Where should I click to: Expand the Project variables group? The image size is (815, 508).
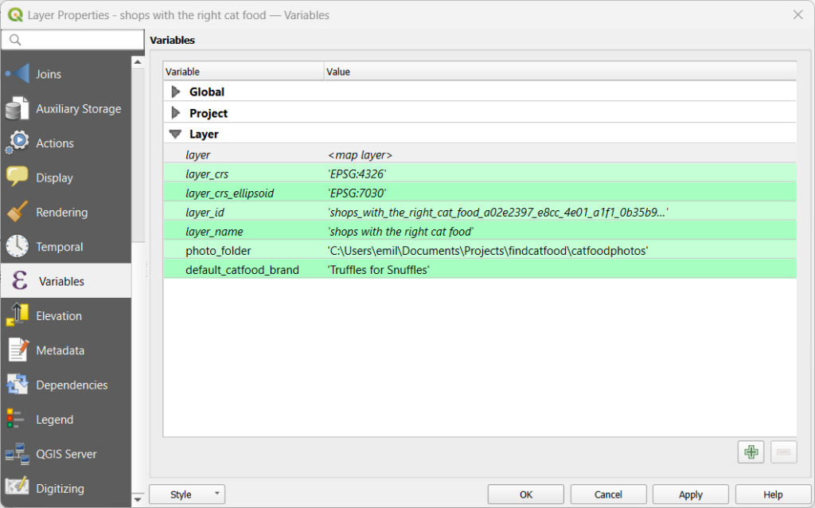(x=176, y=114)
